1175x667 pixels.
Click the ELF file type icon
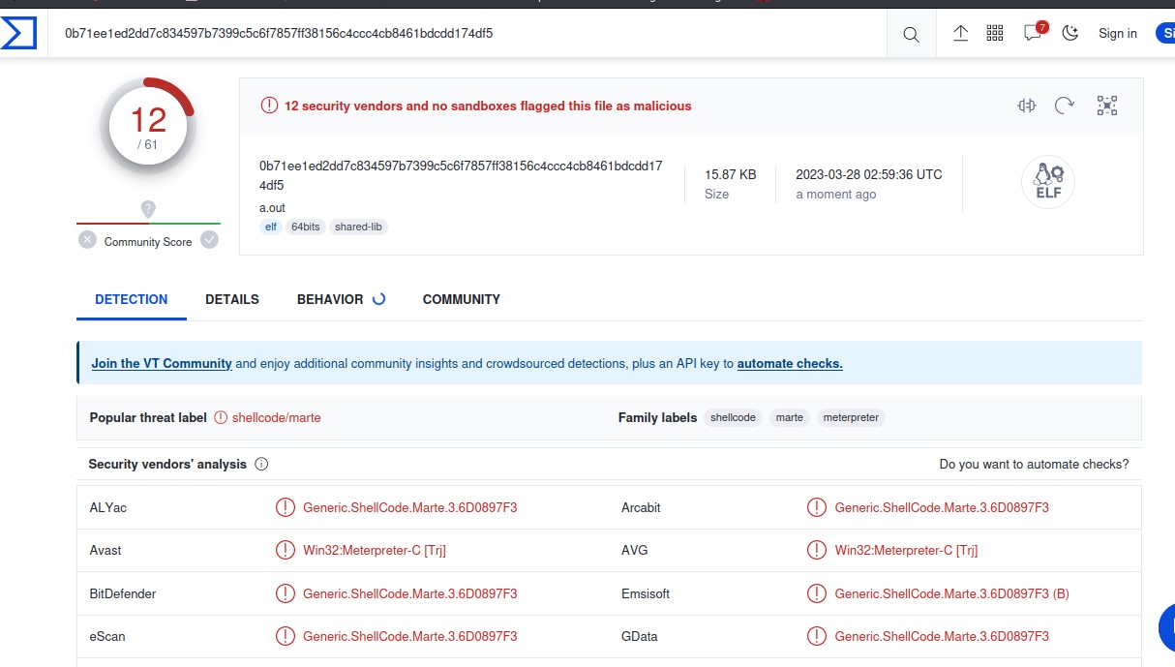(x=1047, y=182)
